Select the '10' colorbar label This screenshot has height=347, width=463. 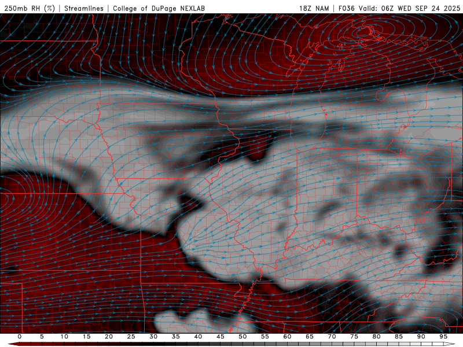[x=64, y=337]
